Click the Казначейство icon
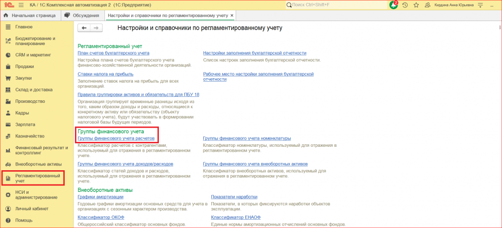This screenshot has width=502, height=228. click(9, 136)
